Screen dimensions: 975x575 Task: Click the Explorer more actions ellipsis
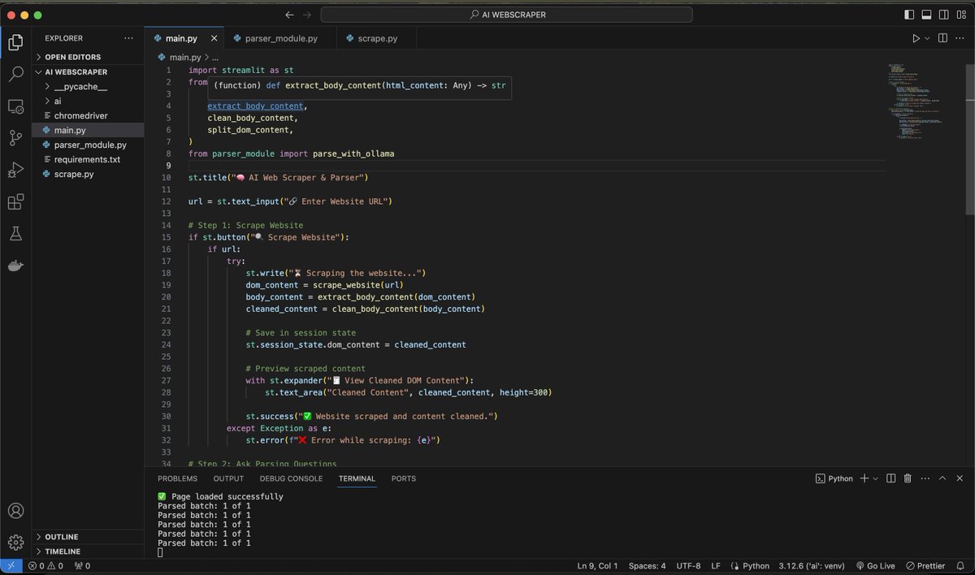pyautogui.click(x=128, y=38)
